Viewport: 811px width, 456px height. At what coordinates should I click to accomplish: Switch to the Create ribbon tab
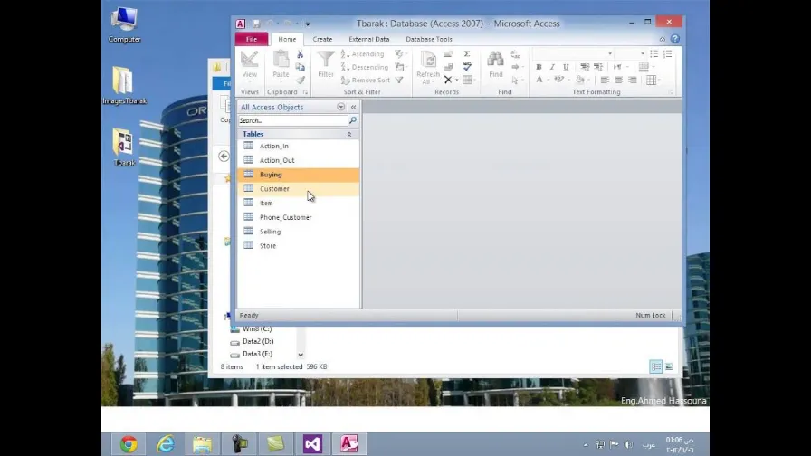pos(322,39)
